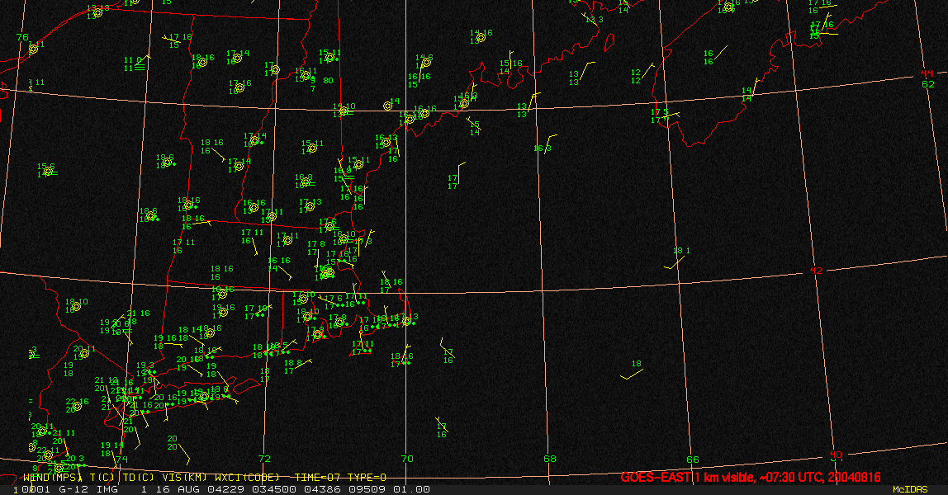
Task: Click the 76 label at the upper left
Action: 22,37
